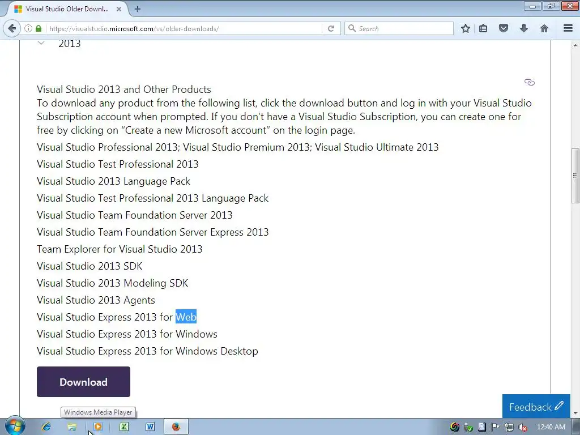Screen dimensions: 580x435
Task: Bookmark this page with the star icon
Action: 466,28
